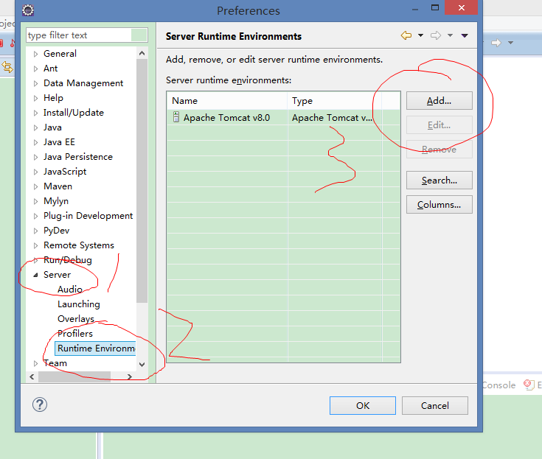Open the preferences page view menu triangle
Viewport: 542px width, 459px height.
point(465,35)
